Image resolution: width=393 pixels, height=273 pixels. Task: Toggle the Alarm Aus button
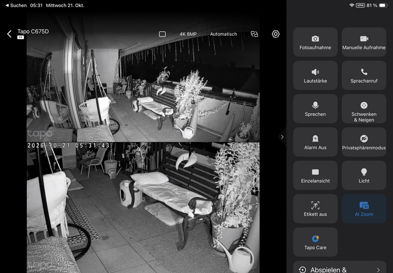tap(315, 142)
